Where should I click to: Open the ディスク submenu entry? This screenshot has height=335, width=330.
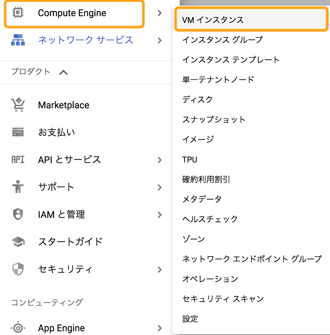tap(197, 100)
